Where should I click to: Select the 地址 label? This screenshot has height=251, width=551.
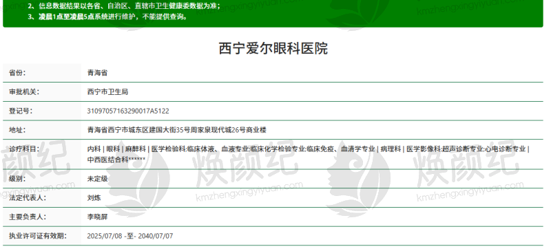click(x=17, y=130)
